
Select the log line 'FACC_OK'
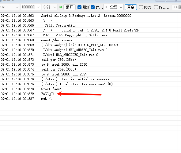point(48,94)
